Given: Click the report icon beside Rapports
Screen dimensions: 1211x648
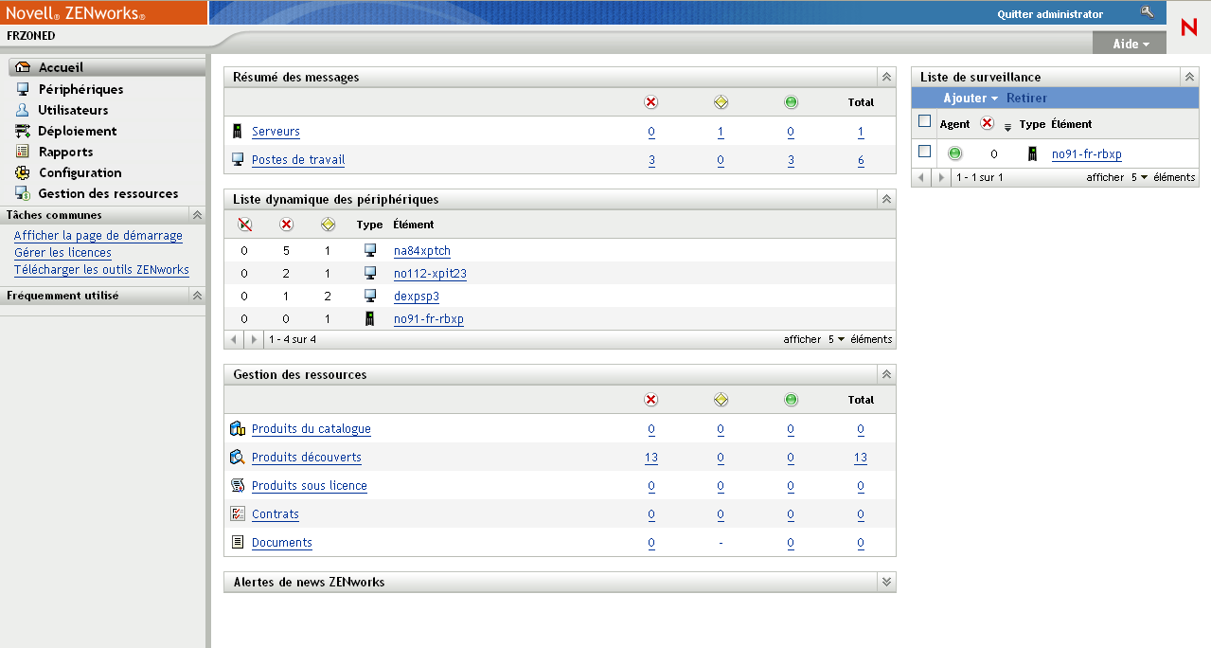Looking at the screenshot, I should [x=23, y=152].
